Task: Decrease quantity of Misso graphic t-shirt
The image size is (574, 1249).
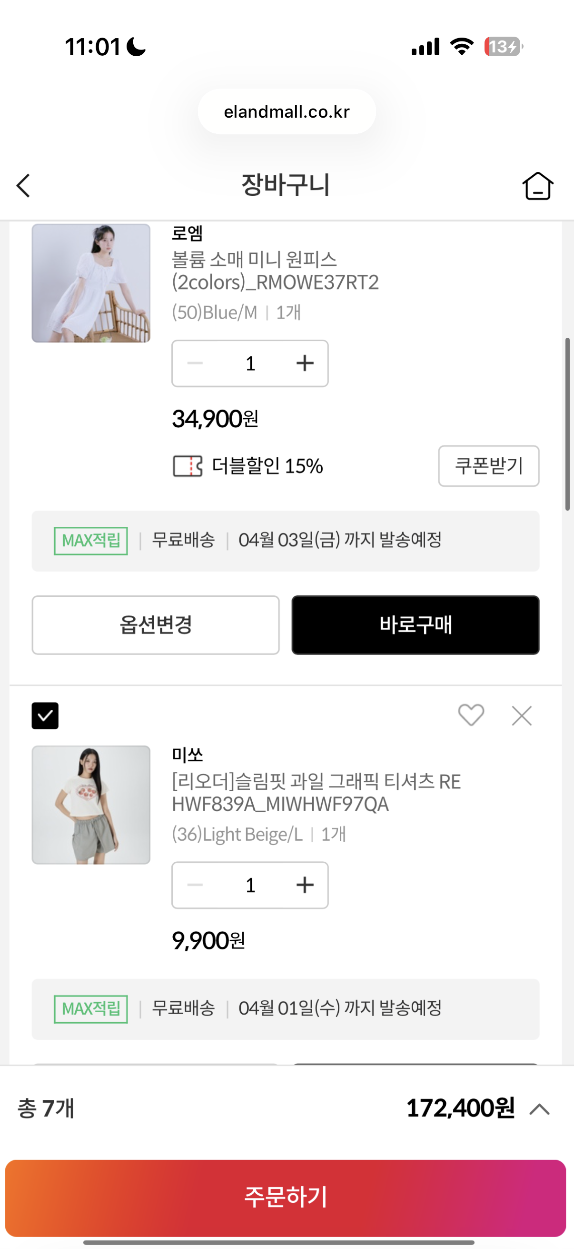Action: [x=195, y=885]
